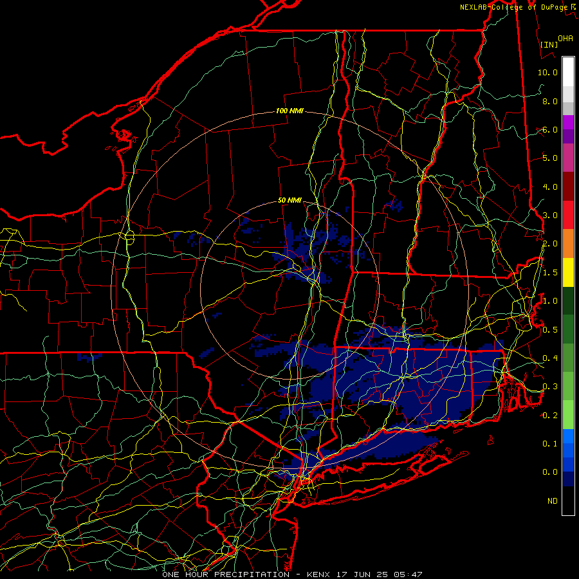This screenshot has width=579, height=579.
Task: Click the 3.0 legend value
Action: click(550, 216)
